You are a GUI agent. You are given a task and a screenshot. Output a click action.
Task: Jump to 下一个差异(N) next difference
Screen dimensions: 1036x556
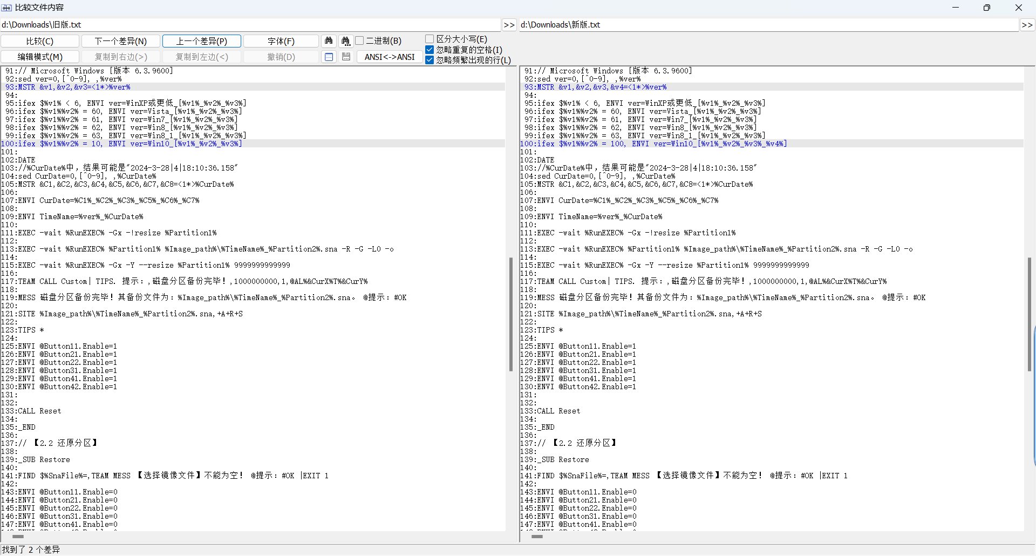click(x=121, y=41)
